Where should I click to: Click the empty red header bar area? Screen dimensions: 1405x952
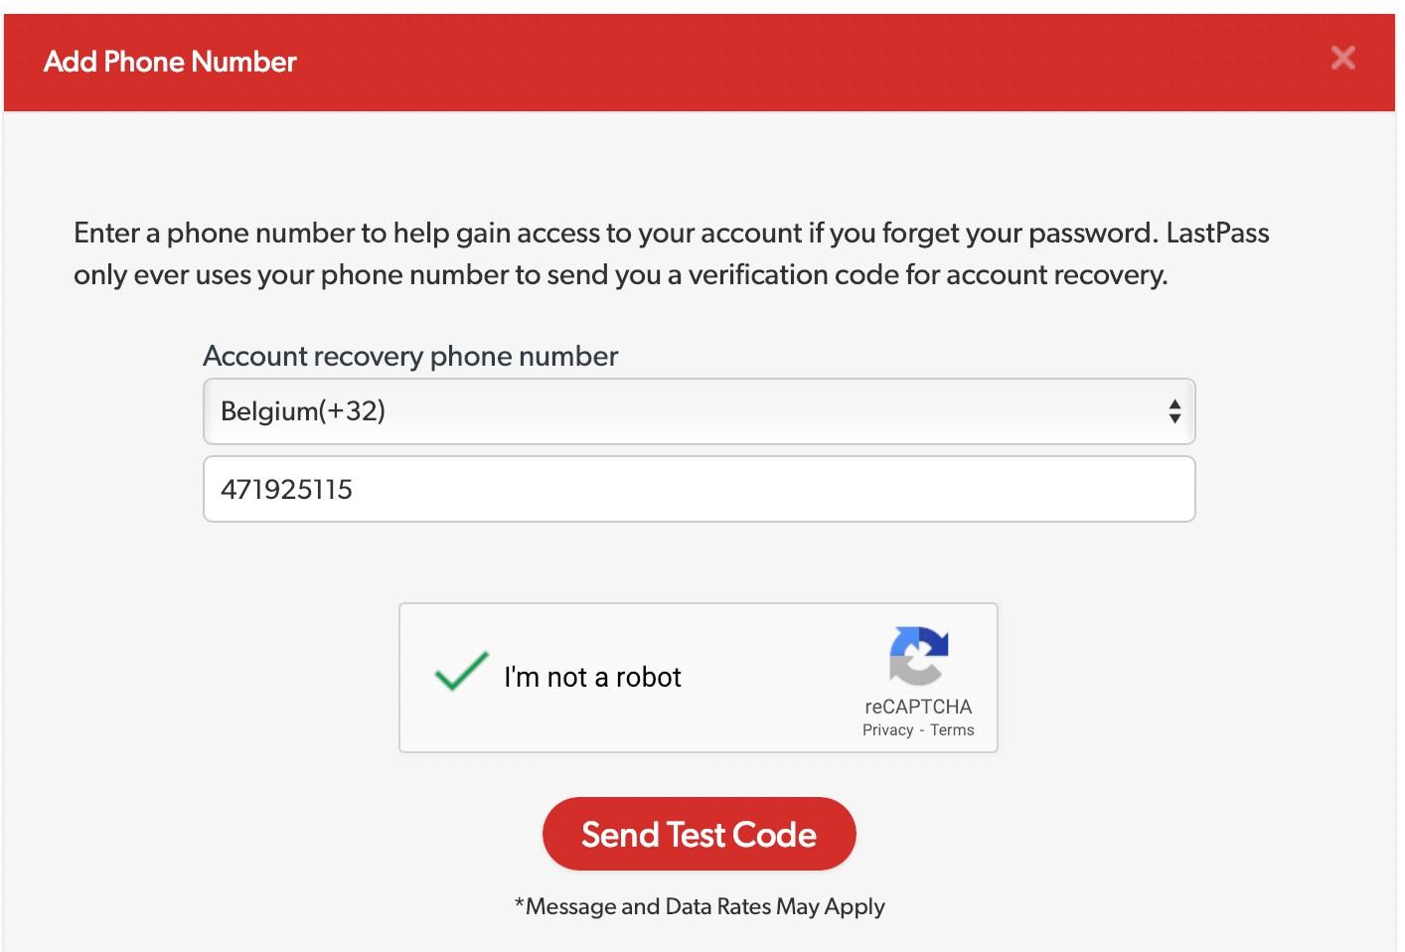coord(795,62)
